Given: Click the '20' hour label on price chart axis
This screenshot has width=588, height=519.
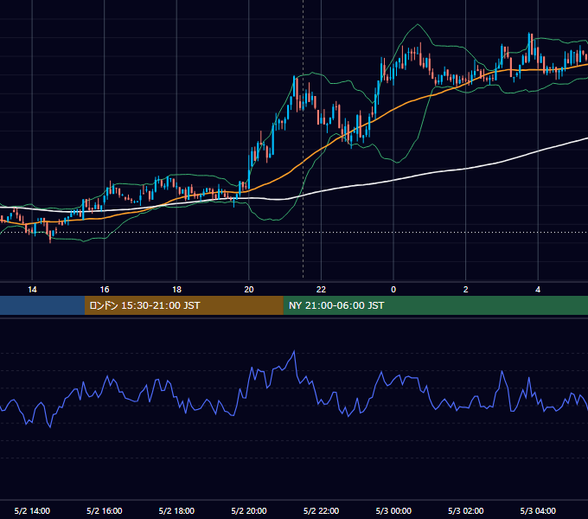Looking at the screenshot, I should pyautogui.click(x=249, y=290).
